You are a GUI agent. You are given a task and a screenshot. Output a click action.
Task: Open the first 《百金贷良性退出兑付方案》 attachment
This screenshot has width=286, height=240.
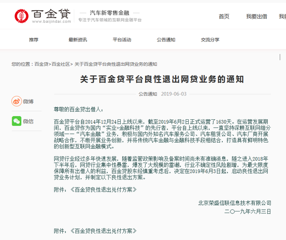(103, 190)
